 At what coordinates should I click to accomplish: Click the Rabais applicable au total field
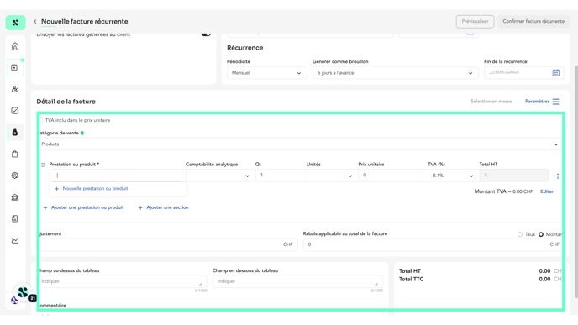(432, 244)
